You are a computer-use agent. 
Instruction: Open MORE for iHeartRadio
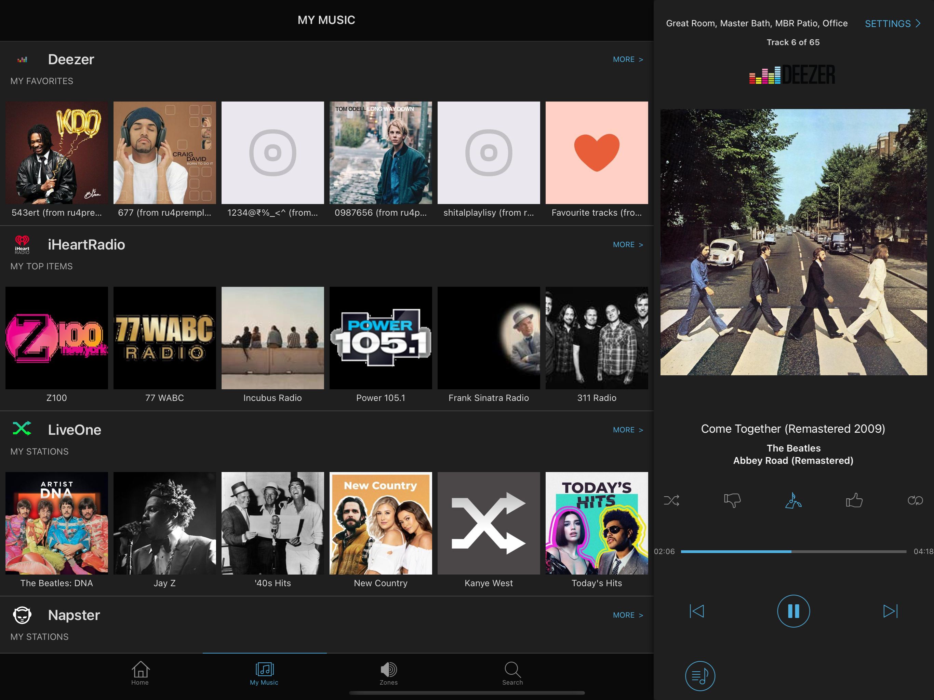coord(628,245)
